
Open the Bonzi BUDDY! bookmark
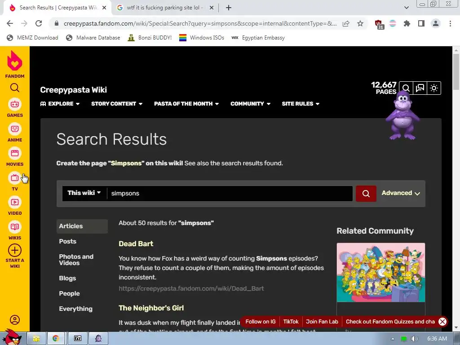[150, 38]
